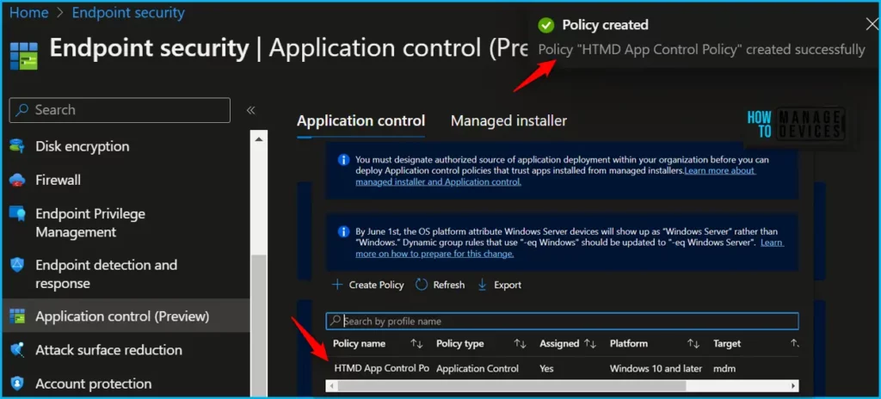Click info icon of June 1st notice
881x399 pixels.
pos(344,232)
